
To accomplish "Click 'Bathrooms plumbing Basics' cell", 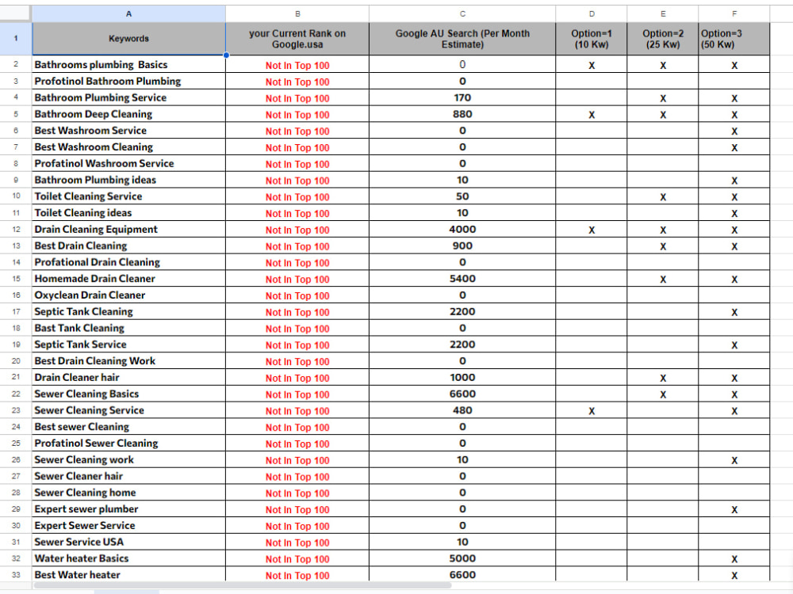I will point(129,65).
